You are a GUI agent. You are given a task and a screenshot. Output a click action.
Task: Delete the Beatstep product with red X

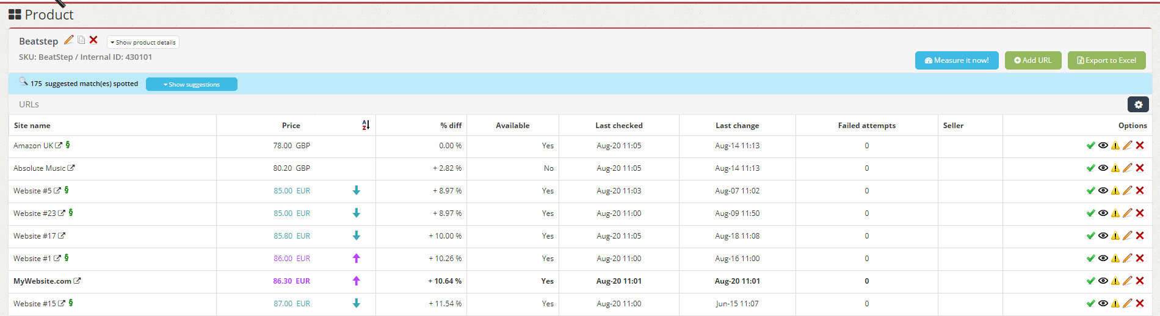[x=93, y=40]
